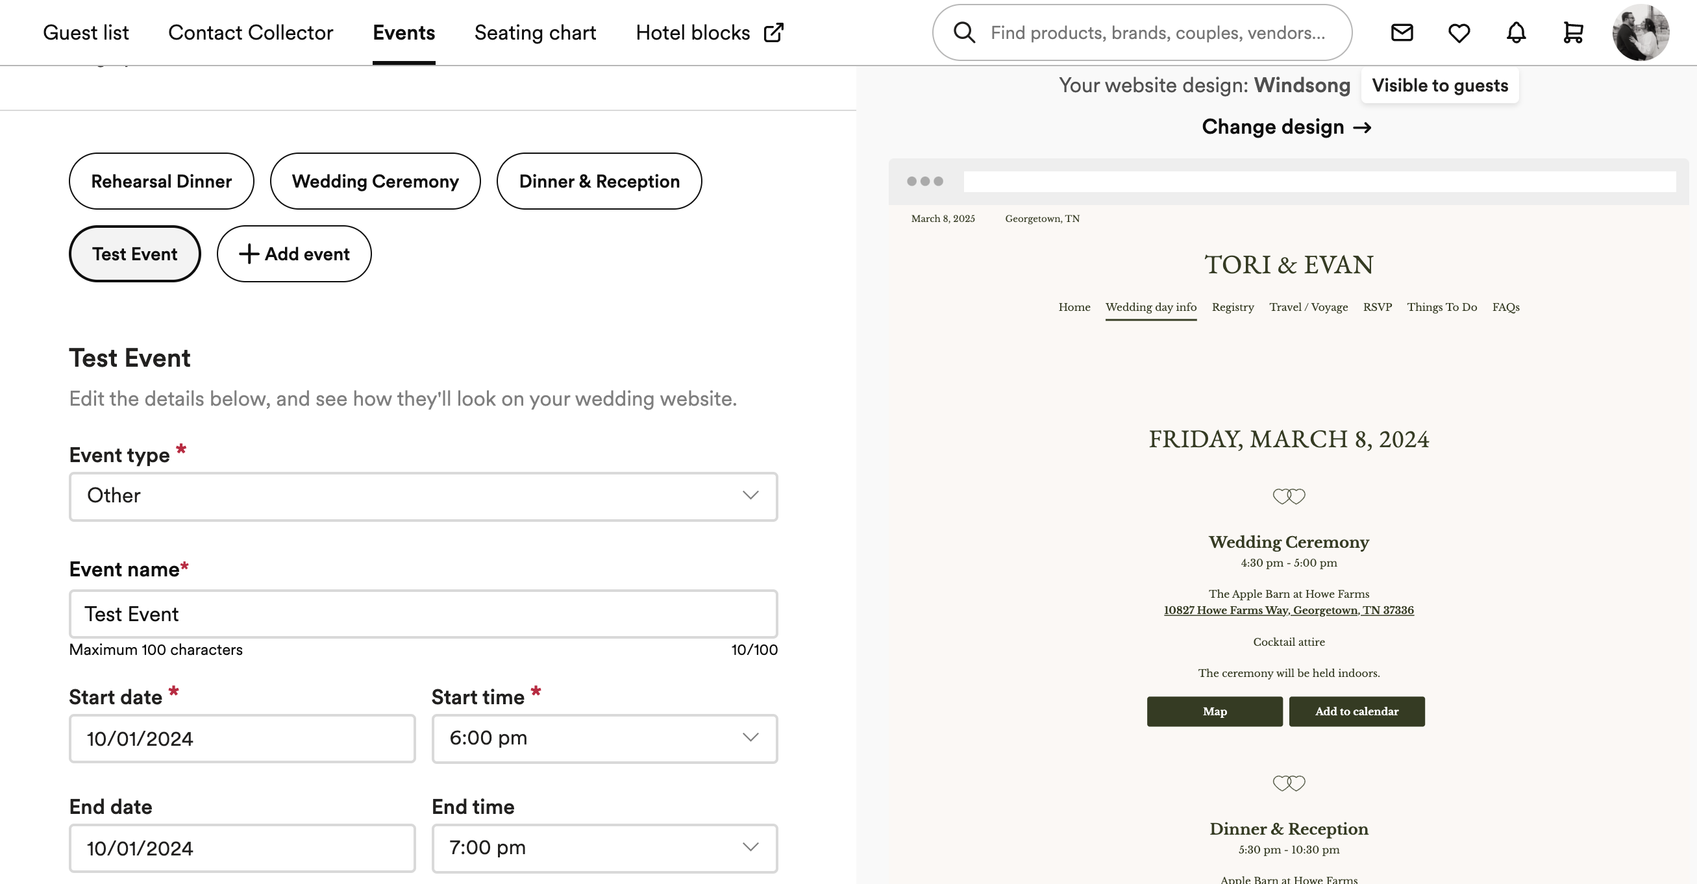This screenshot has width=1697, height=884.
Task: Toggle website visibility to guests
Action: 1440,85
